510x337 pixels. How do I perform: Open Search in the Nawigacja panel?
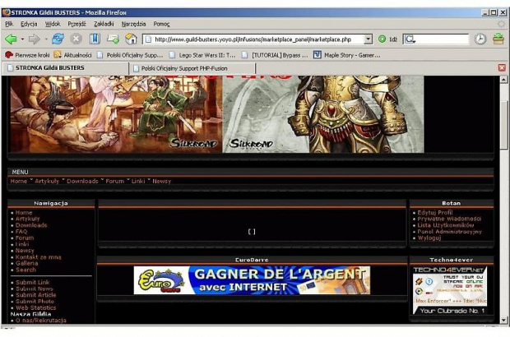coord(25,270)
